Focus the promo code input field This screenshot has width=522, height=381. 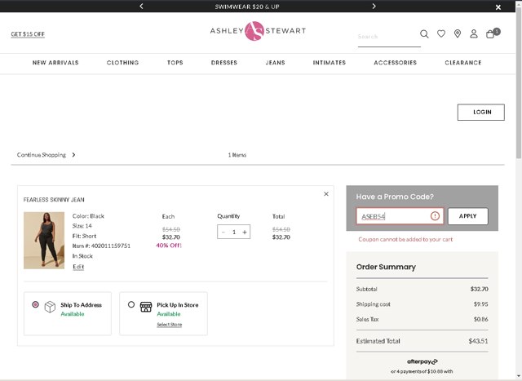[400, 216]
